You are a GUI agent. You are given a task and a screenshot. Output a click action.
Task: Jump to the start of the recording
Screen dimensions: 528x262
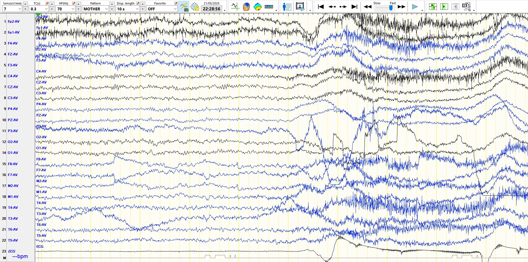(x=321, y=7)
